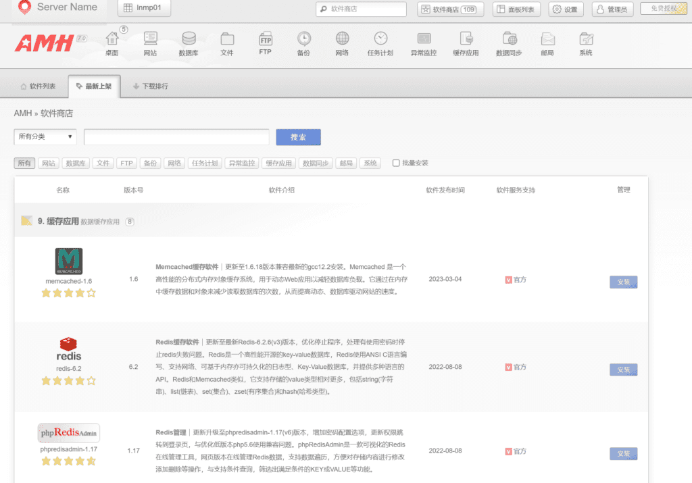Click the star rating under phpredisadmin-1.17
The image size is (692, 483).
pyautogui.click(x=69, y=461)
